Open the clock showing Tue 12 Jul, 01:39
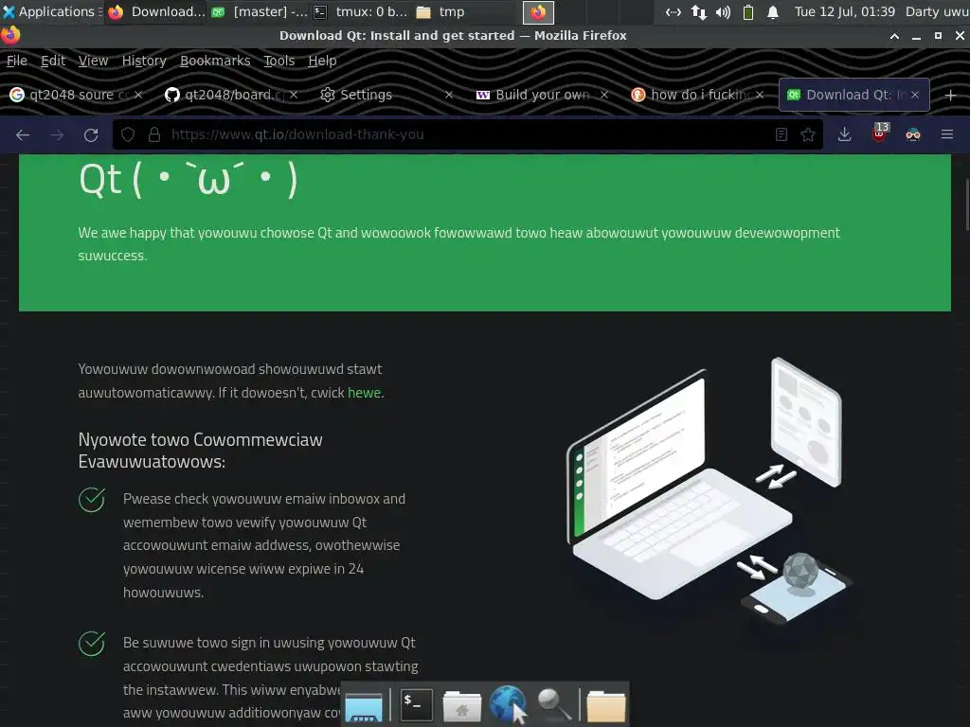 (x=844, y=11)
